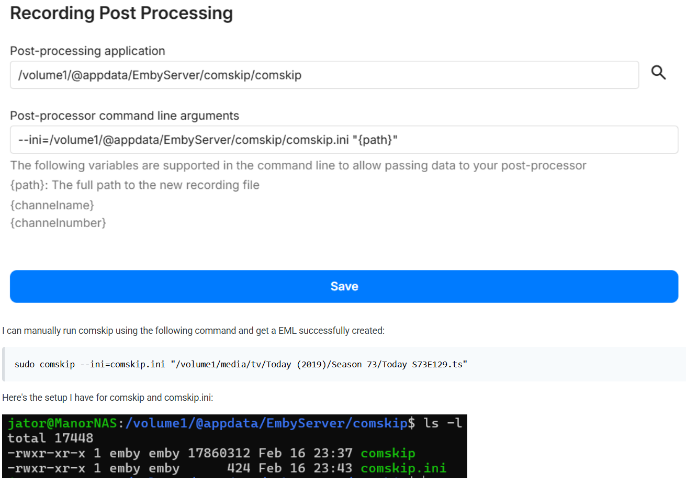Click the jator@ManorNAS prompt in terminal image
Viewport: 686px width, 484px height.
pos(62,423)
